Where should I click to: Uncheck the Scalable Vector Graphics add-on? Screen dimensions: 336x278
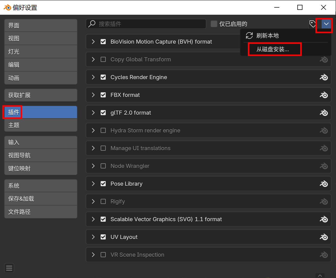[103, 219]
